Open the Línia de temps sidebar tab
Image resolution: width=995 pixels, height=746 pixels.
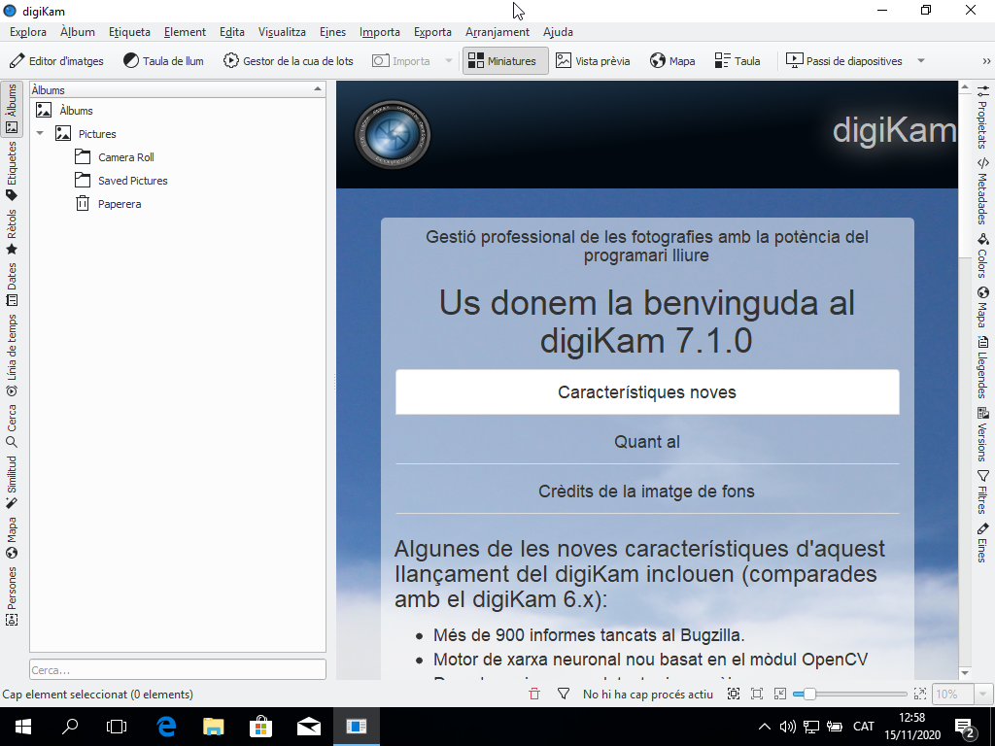[x=12, y=356]
